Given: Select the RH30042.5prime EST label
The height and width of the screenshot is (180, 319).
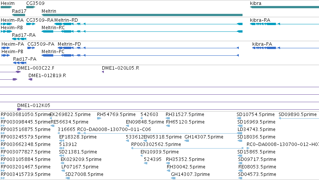Looking at the screenshot, I should coord(186,167).
